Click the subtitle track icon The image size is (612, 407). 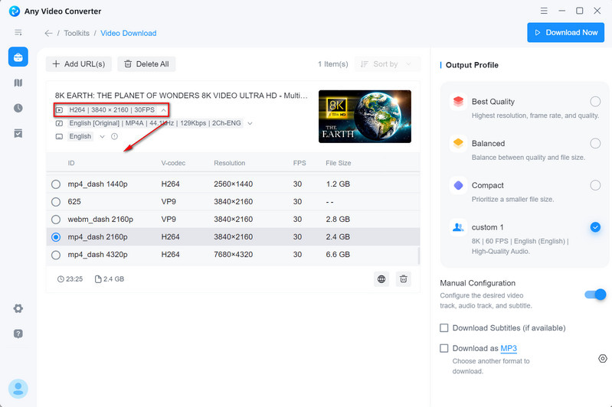pyautogui.click(x=59, y=136)
